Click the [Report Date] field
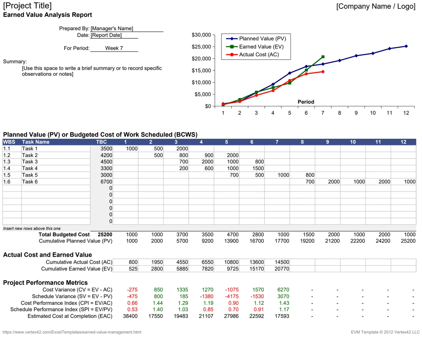 pos(114,35)
